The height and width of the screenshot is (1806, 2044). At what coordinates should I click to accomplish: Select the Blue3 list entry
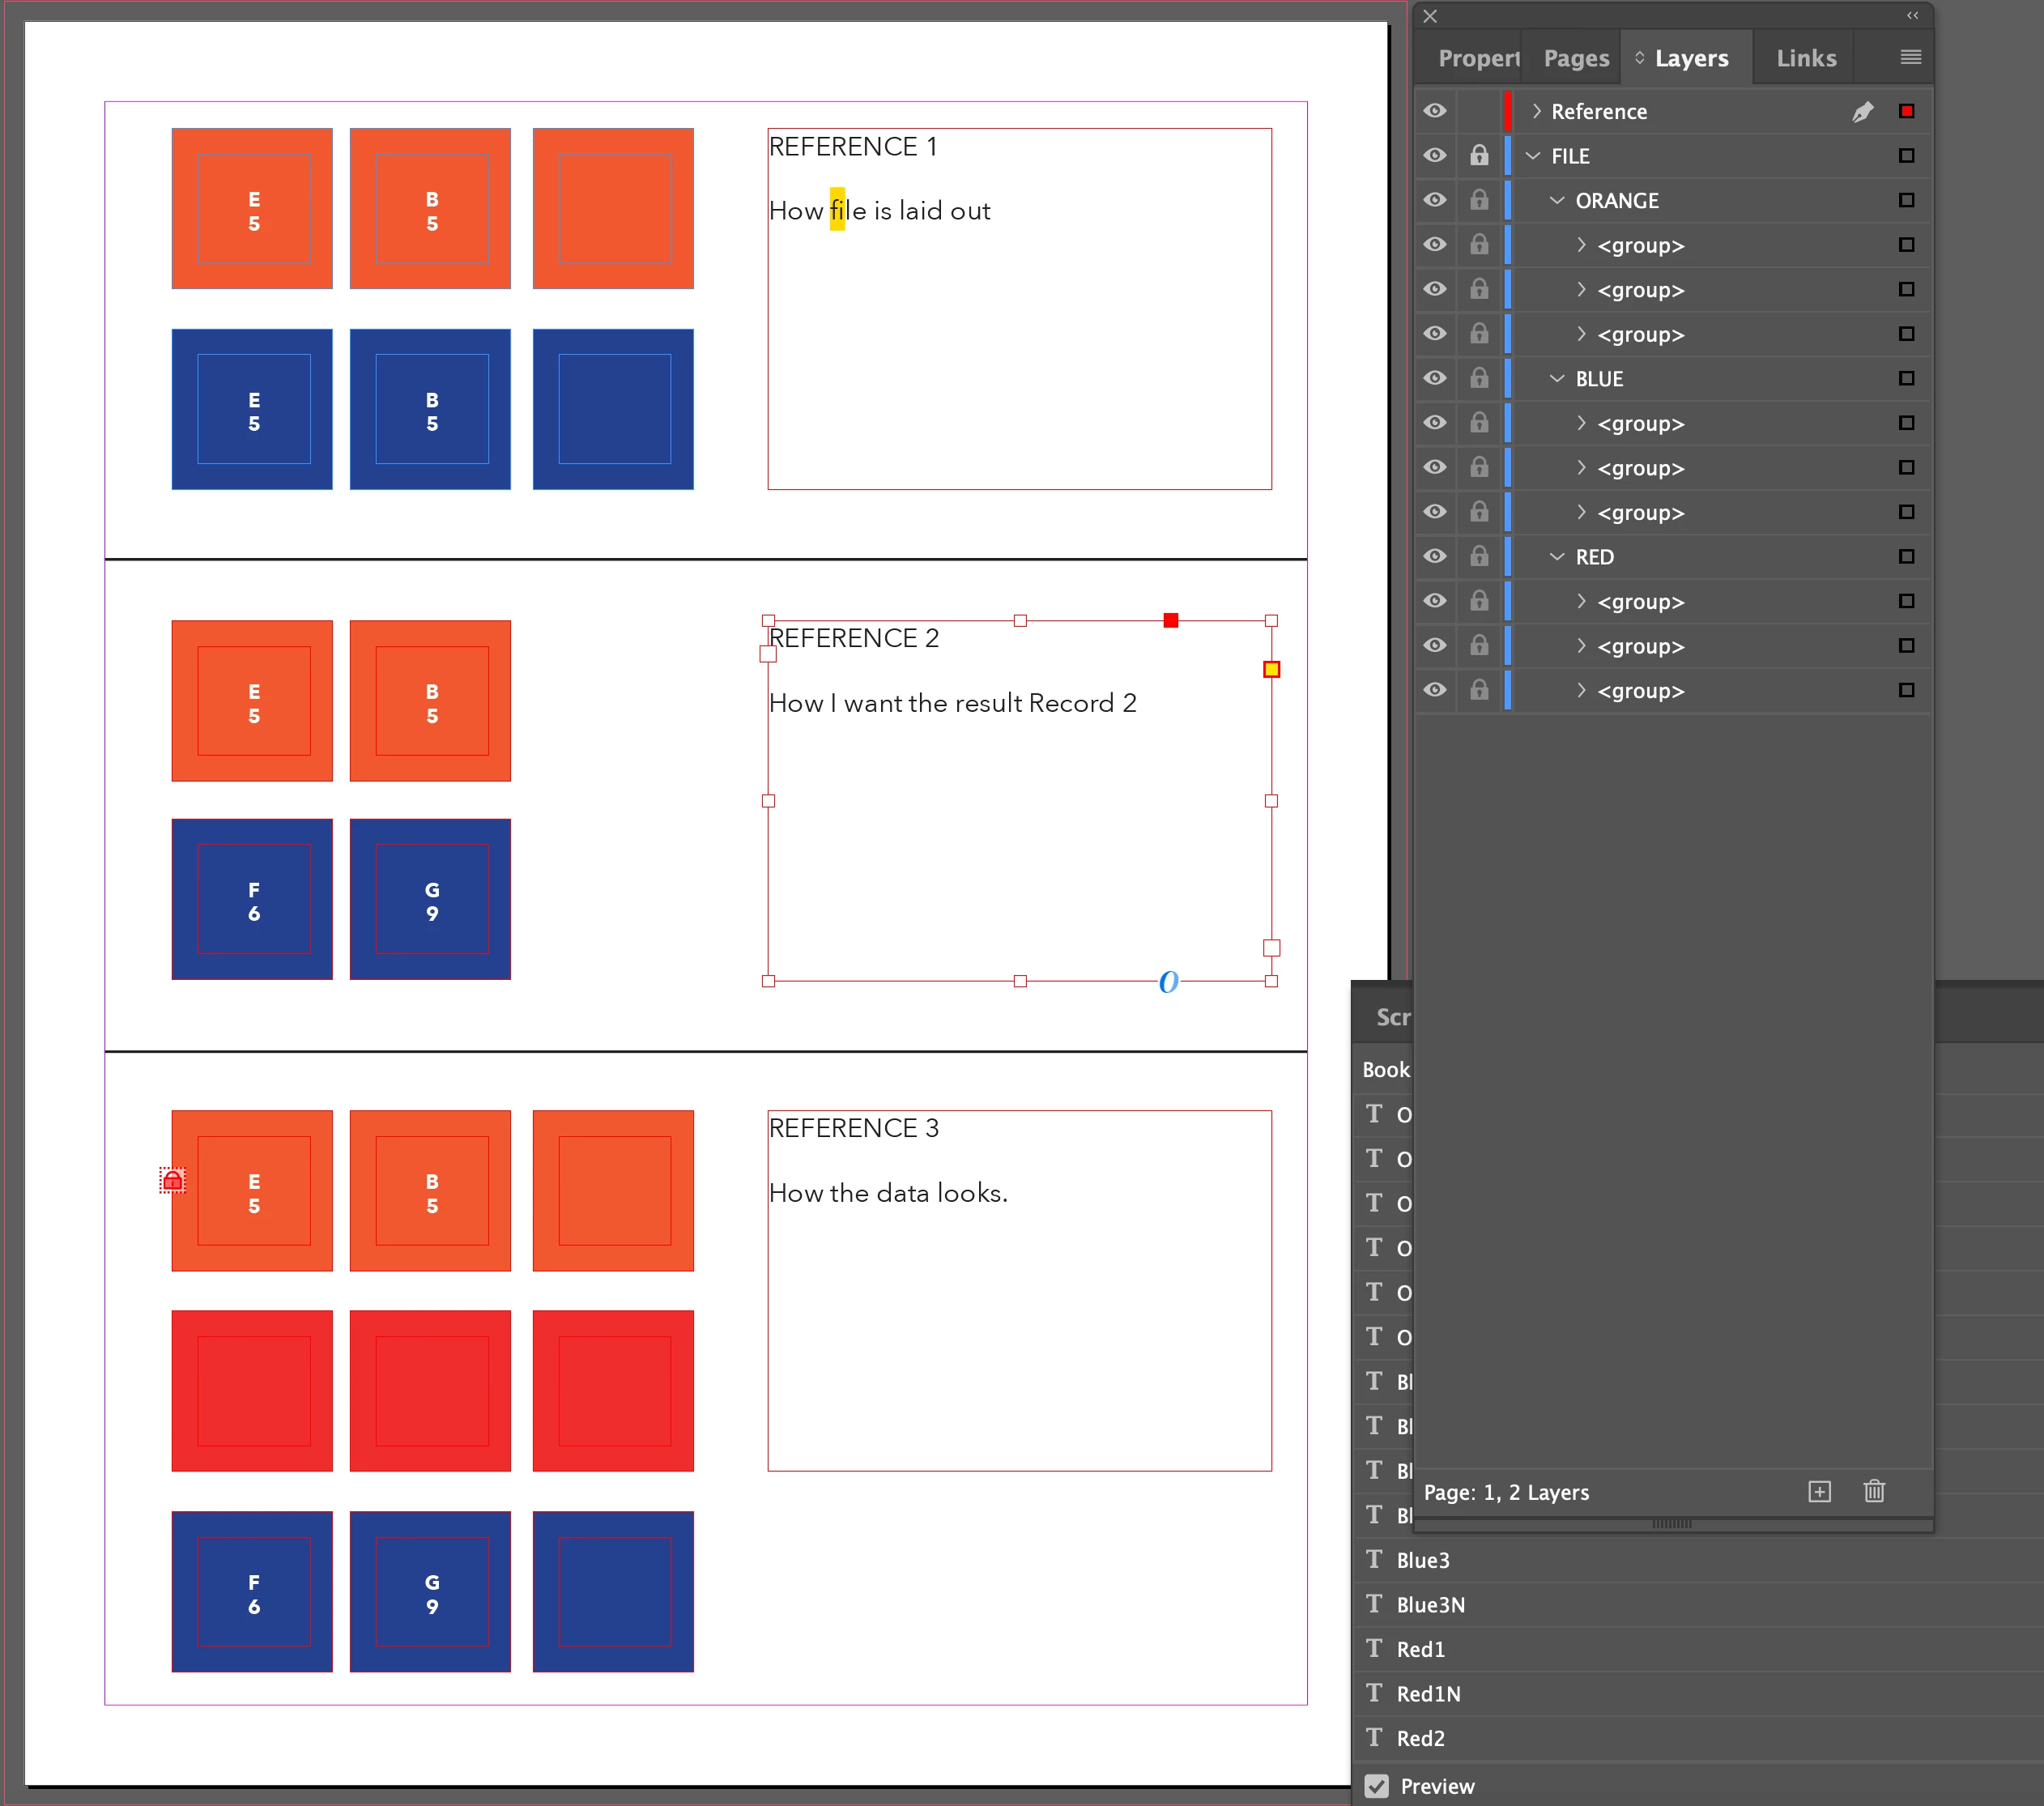coord(1422,1560)
